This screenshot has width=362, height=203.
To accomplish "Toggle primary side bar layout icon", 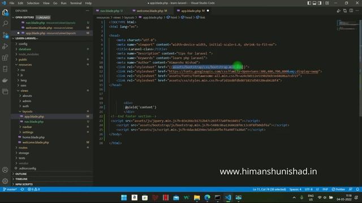I will point(309,3).
